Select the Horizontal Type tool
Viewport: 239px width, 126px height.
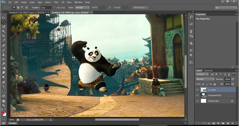[x=4, y=87]
